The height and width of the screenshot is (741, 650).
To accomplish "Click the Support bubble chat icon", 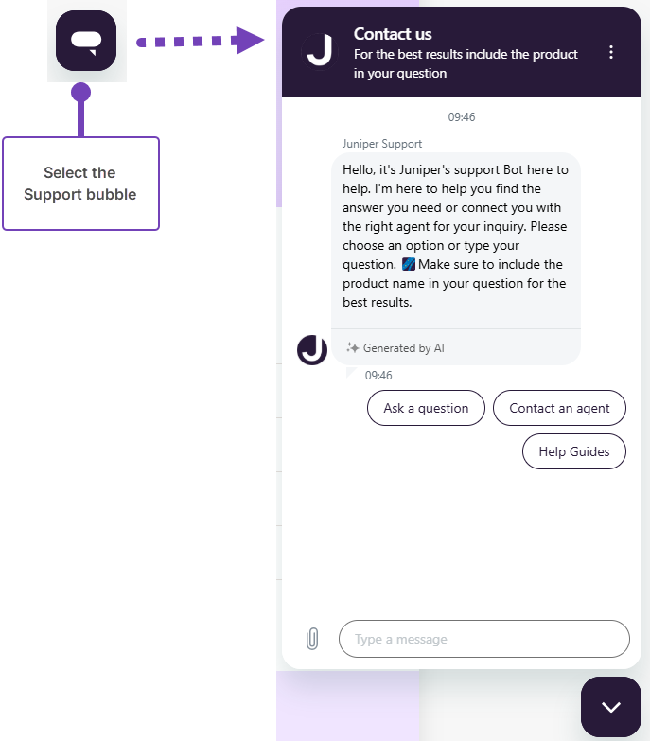I will pos(86,41).
